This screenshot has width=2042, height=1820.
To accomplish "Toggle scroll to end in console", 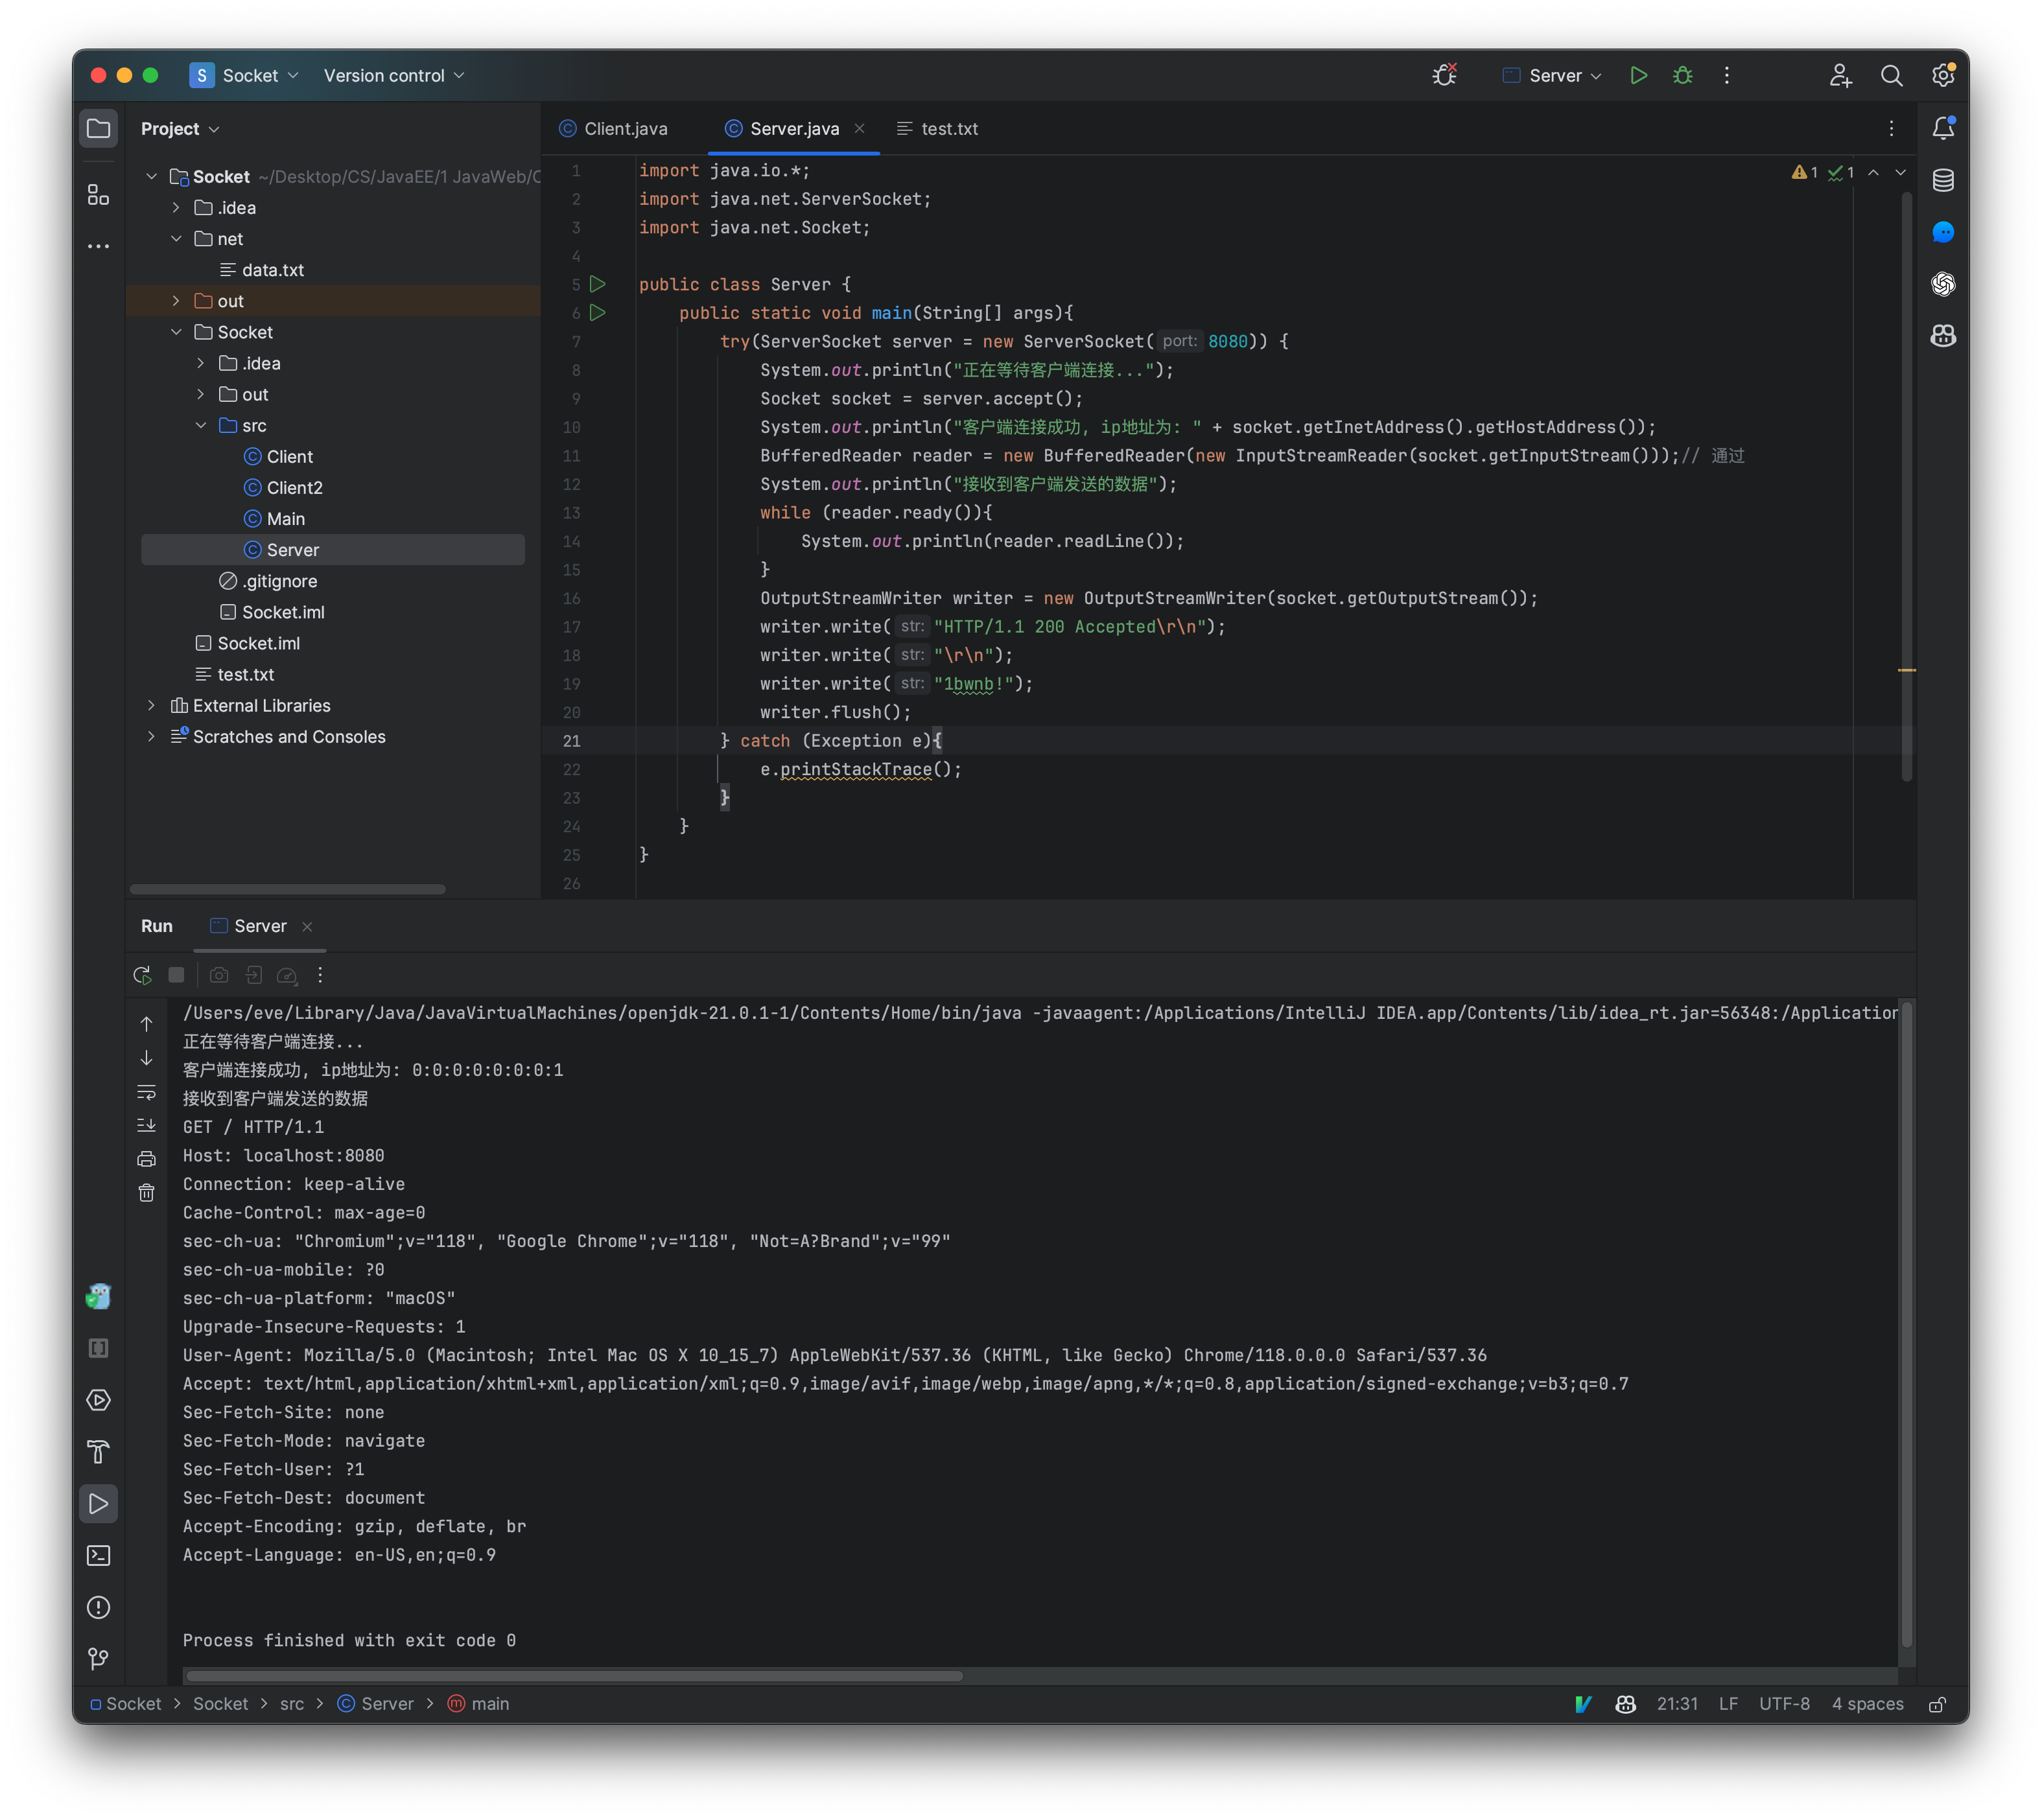I will tap(146, 1126).
